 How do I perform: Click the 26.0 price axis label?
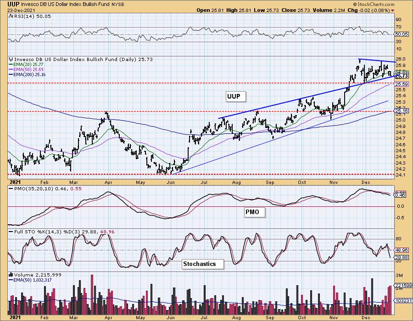coord(400,59)
